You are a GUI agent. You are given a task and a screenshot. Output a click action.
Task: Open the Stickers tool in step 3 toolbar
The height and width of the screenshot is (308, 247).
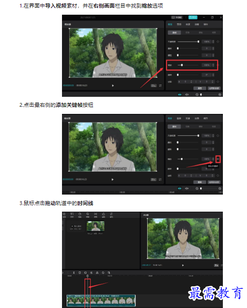coord(79,215)
